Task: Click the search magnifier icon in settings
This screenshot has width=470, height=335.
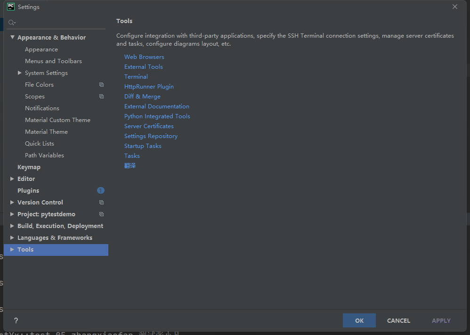Action: click(x=12, y=23)
